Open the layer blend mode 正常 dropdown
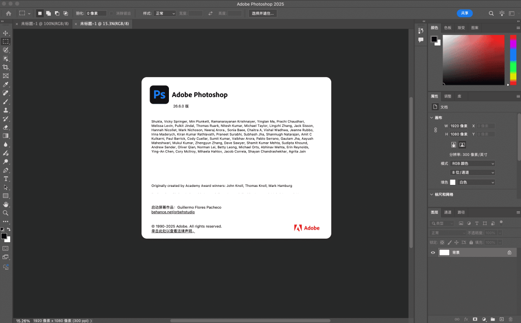The image size is (521, 323). pos(447,233)
